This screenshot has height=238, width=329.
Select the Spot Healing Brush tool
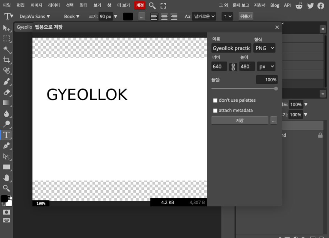pyautogui.click(x=6, y=71)
